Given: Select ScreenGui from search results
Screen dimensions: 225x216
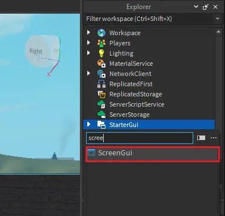Looking at the screenshot, I should [x=152, y=153].
